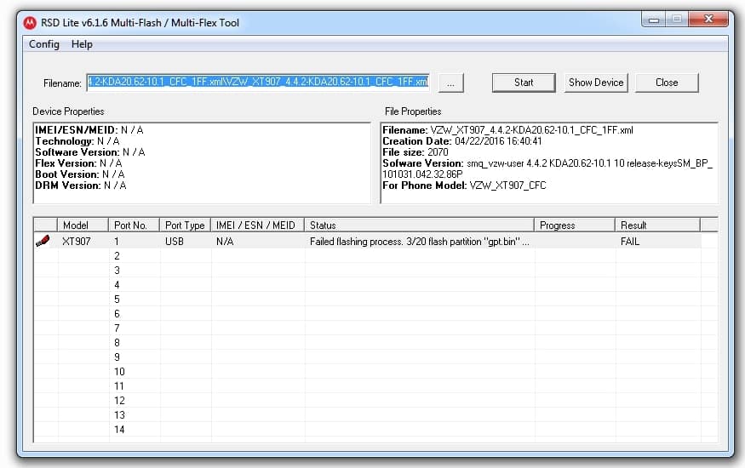Click the IMEI/ESN/MEID line in Device Properties
This screenshot has height=468, width=745.
[89, 130]
